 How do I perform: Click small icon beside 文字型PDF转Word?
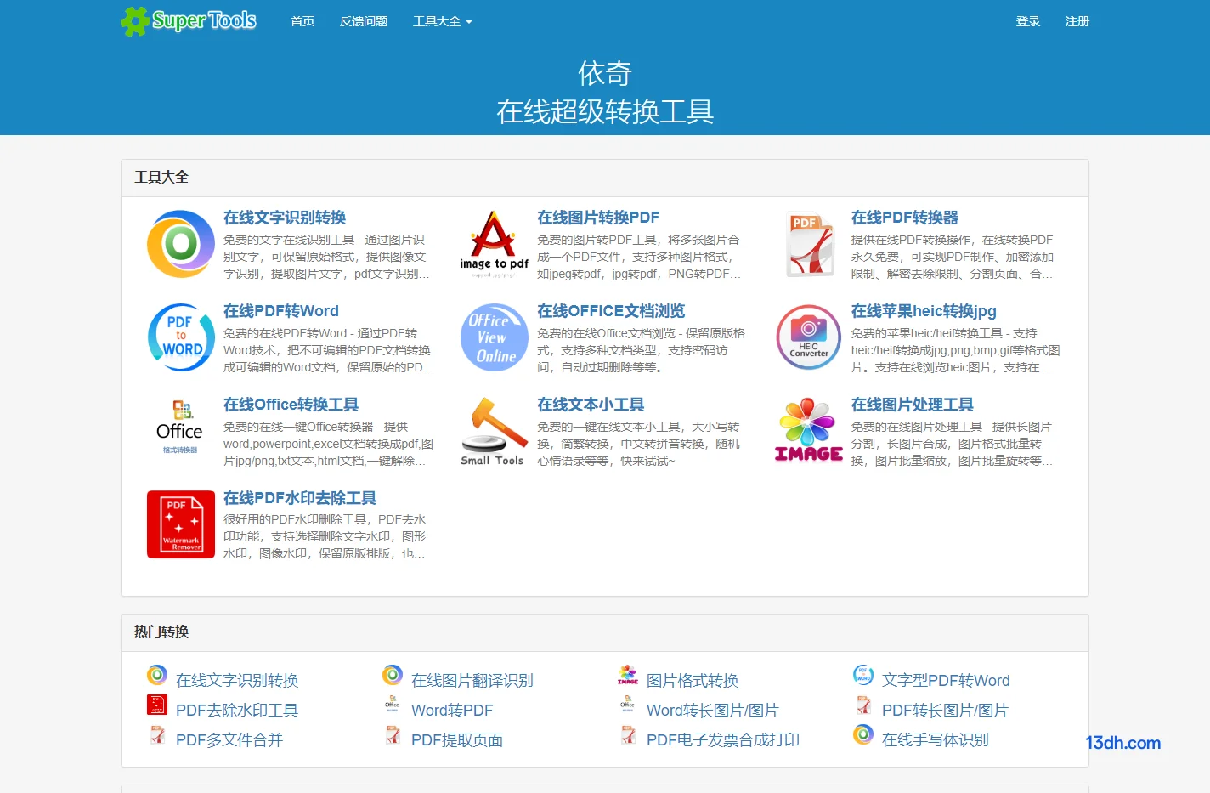point(863,676)
